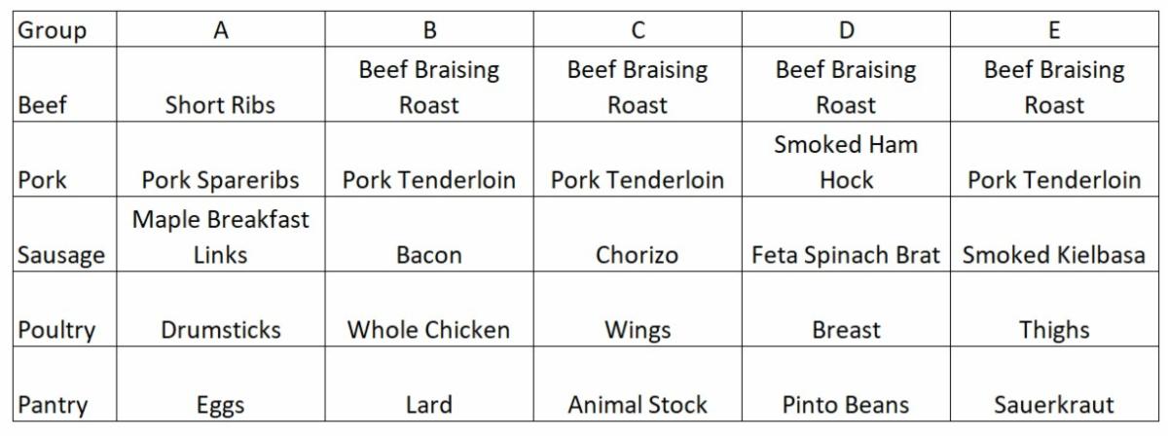Select column E header cell
This screenshot has height=439, width=1168.
coord(1054,30)
